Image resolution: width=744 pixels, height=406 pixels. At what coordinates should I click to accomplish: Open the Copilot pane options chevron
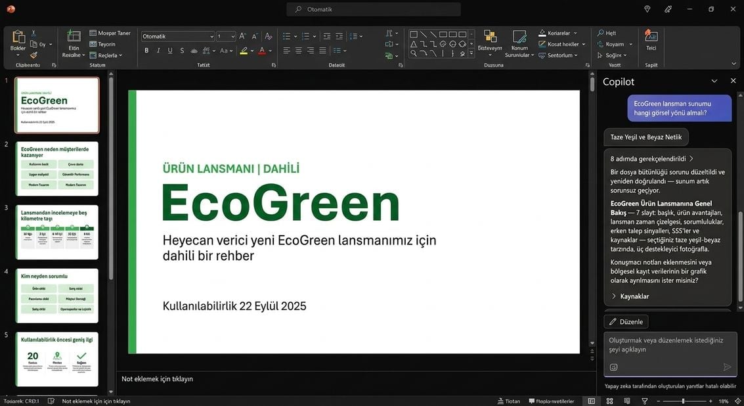(x=714, y=81)
